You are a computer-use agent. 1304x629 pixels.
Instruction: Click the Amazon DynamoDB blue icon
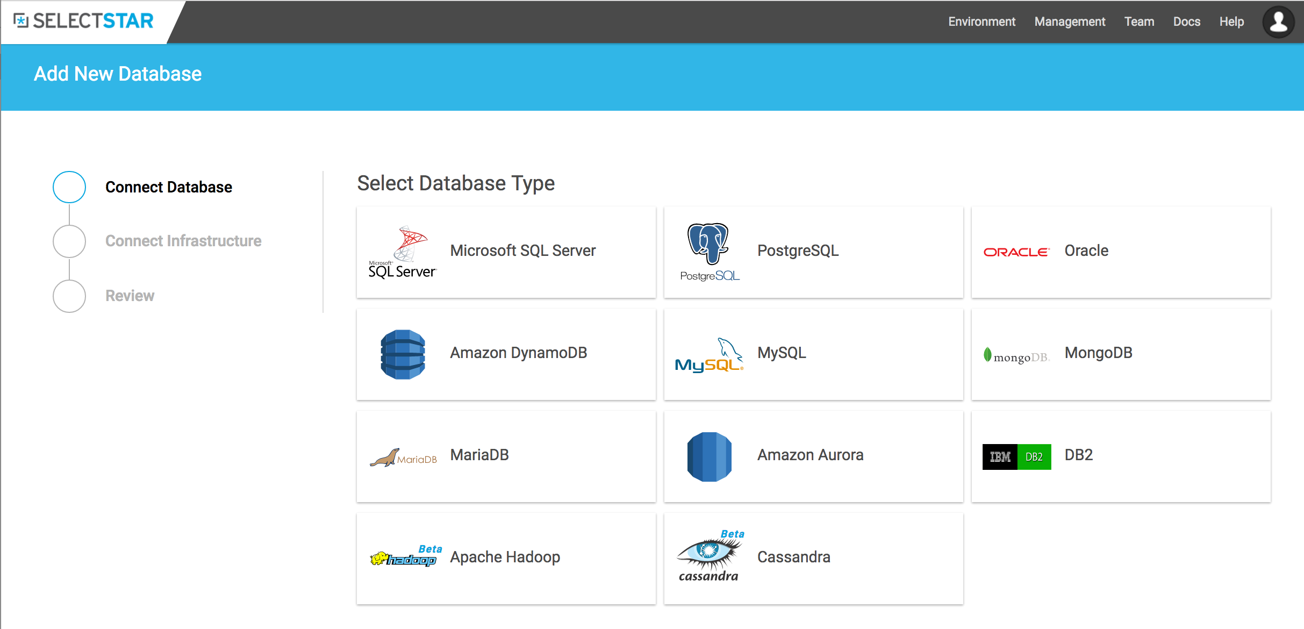click(x=403, y=354)
